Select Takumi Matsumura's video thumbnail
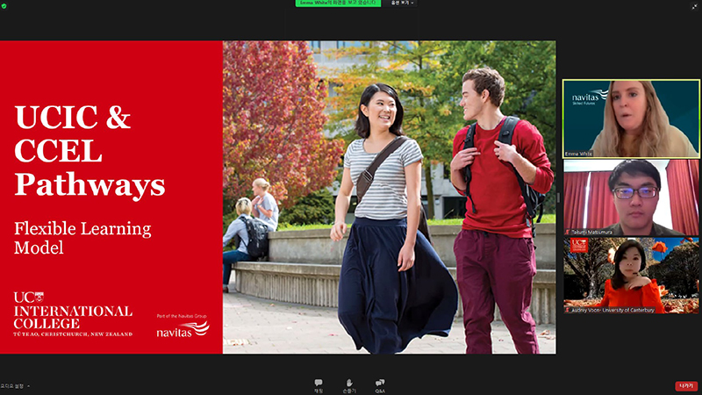Viewport: 702px width, 395px height. click(631, 197)
